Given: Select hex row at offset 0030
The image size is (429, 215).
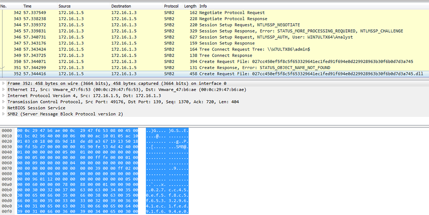Looking at the screenshot, I should coord(95,147).
